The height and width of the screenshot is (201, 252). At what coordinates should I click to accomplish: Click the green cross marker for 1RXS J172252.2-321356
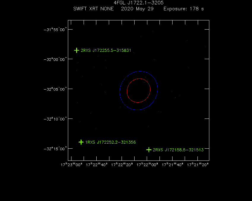[81, 142]
